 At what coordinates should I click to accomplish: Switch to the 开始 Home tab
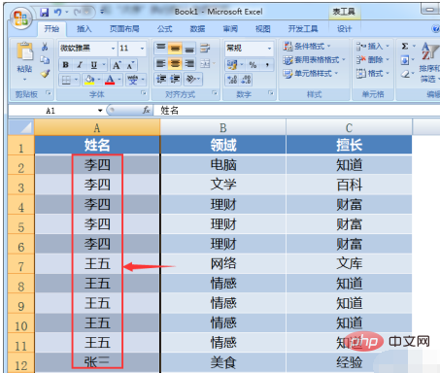coord(51,29)
